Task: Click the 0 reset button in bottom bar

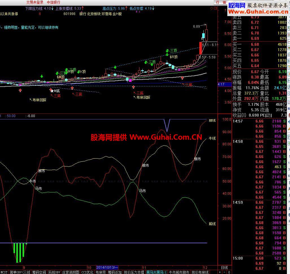Action: point(229,272)
